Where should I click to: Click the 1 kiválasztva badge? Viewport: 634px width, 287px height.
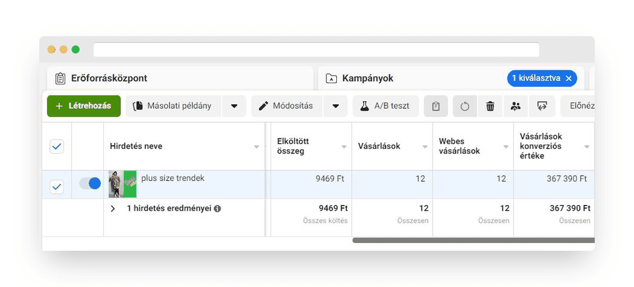click(542, 78)
